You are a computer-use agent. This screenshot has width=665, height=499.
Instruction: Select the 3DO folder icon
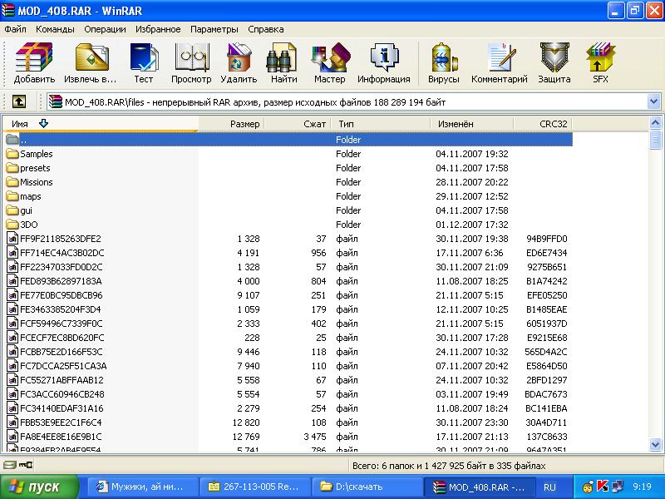click(12, 224)
